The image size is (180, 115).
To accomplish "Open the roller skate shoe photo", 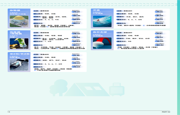I will (x=19, y=64).
